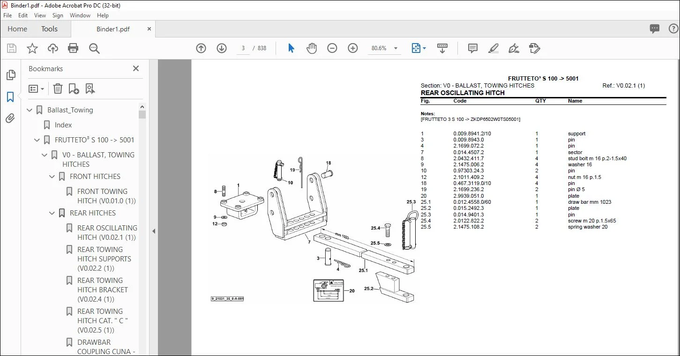The width and height of the screenshot is (680, 356).
Task: Zoom in with the plus circle
Action: [x=353, y=48]
